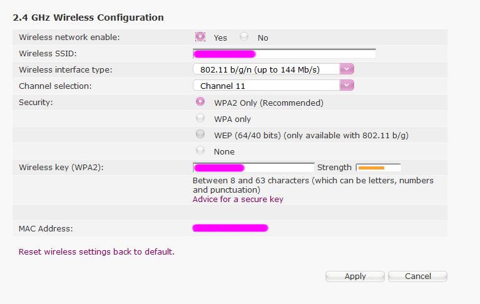
Task: Choose WPA2 Only (Recommended) security
Action: [200, 102]
